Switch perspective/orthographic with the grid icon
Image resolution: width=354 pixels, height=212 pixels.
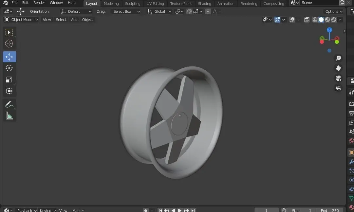pyautogui.click(x=338, y=88)
